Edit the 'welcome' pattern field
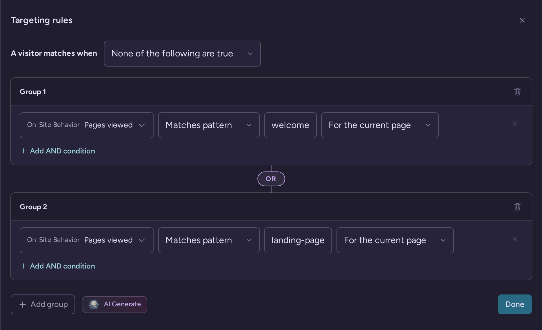This screenshot has width=542, height=330. 290,125
